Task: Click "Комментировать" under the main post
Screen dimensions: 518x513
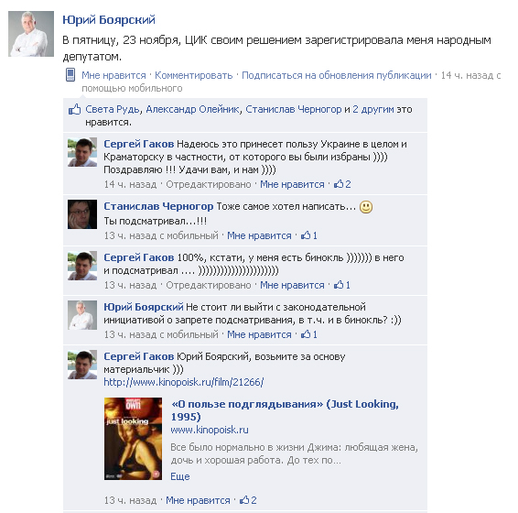Action: [194, 75]
